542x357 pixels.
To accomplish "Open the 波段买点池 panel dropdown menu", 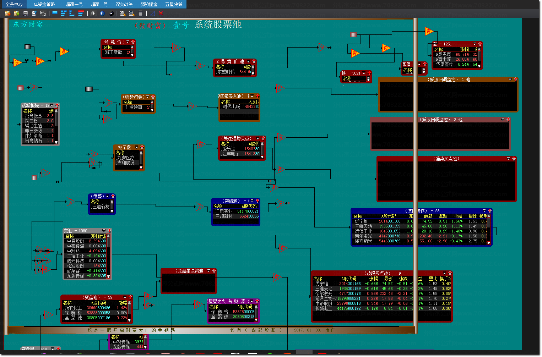I will [x=444, y=273].
